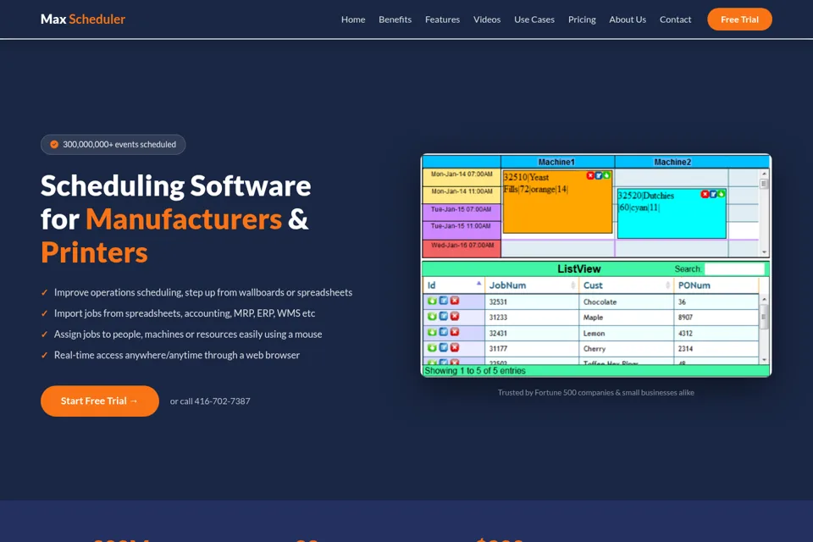Click the green schedule icon in the Maple row
Image resolution: width=813 pixels, height=542 pixels.
tap(432, 317)
